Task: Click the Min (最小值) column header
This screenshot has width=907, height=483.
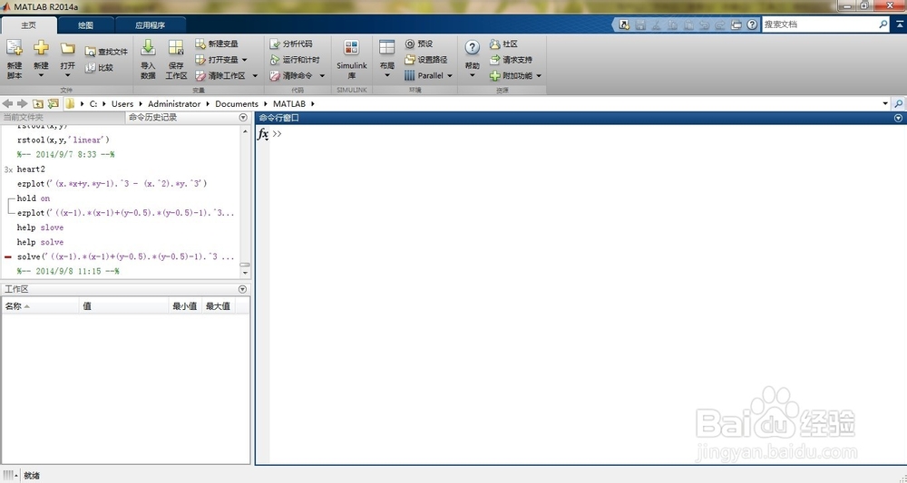Action: (184, 306)
